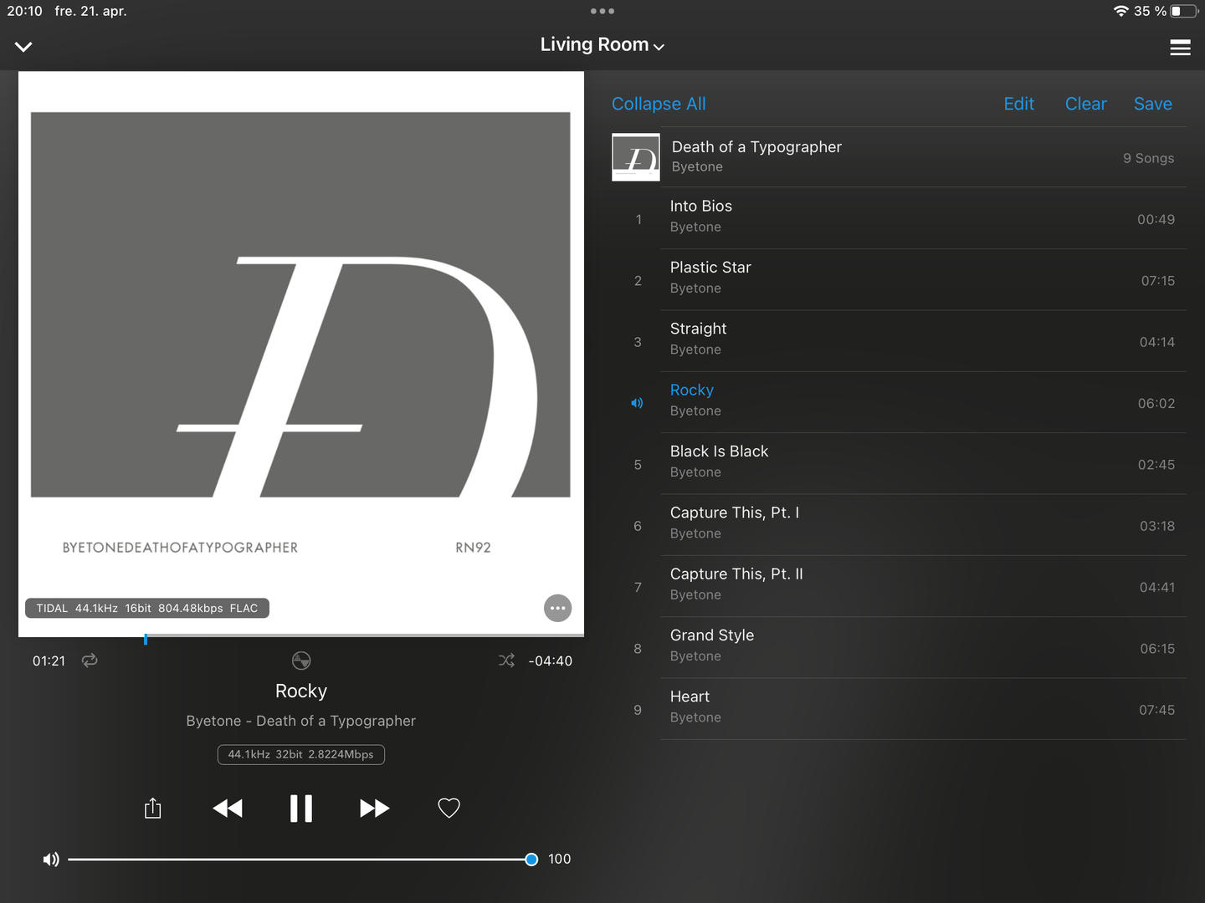Tap the Wi-Fi status icon

click(1121, 11)
